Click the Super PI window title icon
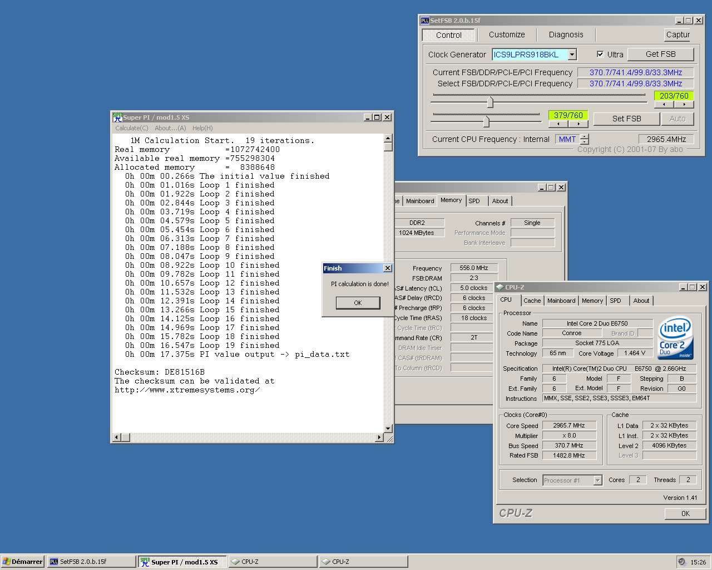This screenshot has height=570, width=712. 117,117
